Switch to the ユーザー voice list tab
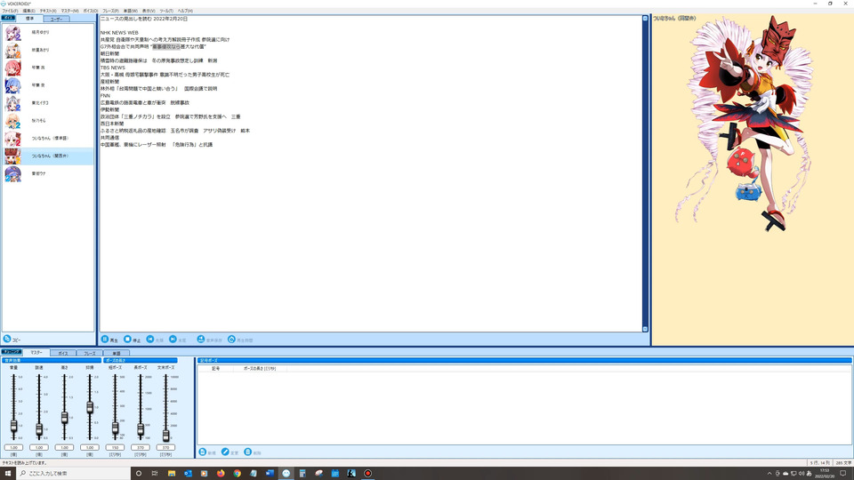Screen dimensions: 854x480 pos(56,19)
